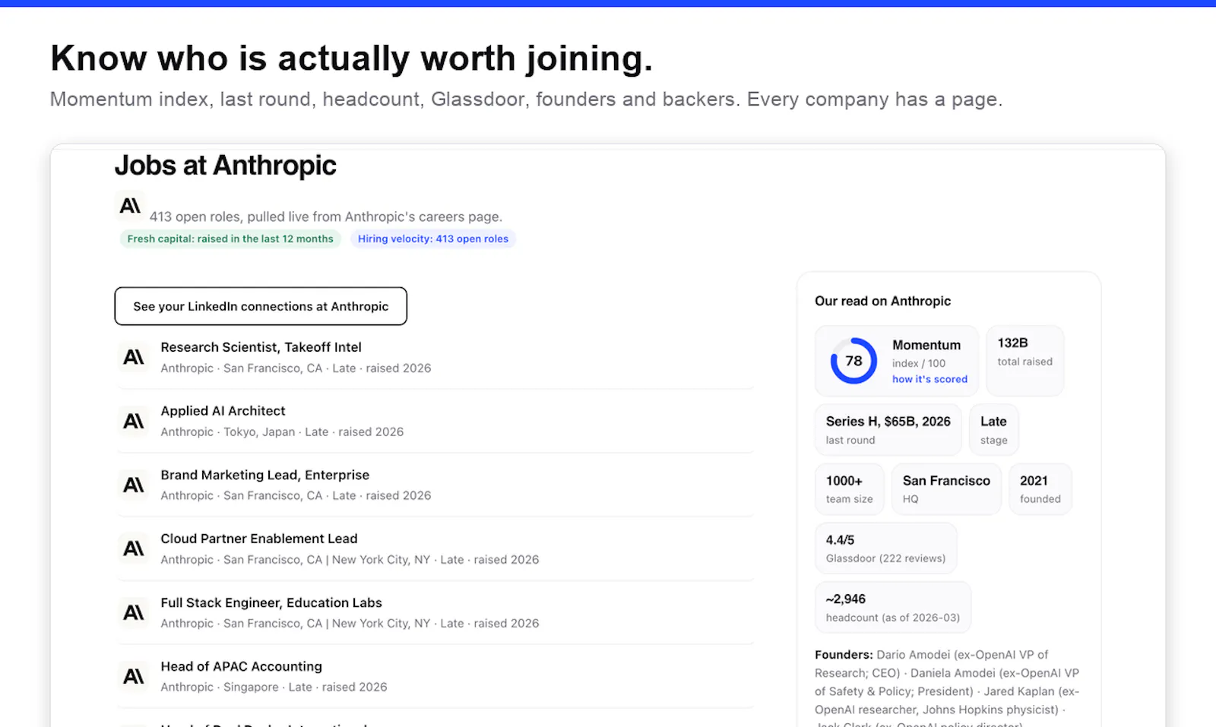
Task: Click the 'Momentum index, last round, headcount' subtitle
Action: coord(526,100)
